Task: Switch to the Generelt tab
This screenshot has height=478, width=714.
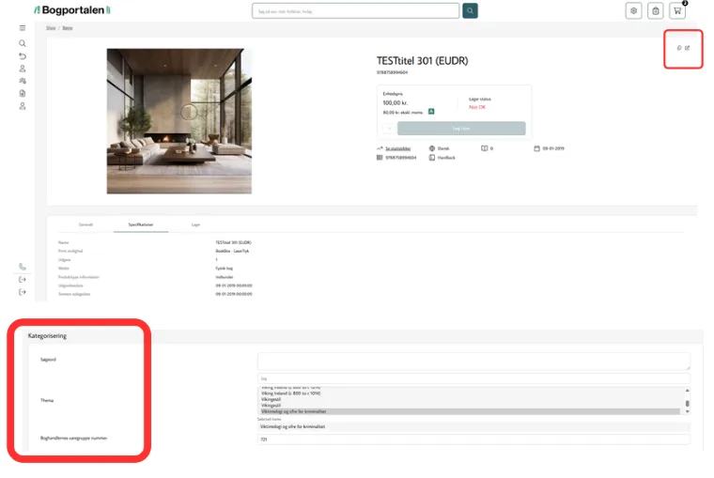Action: point(85,224)
